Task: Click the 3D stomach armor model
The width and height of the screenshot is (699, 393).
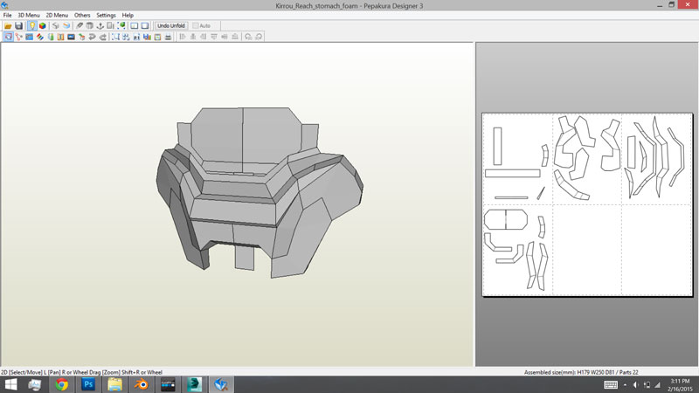Action: click(x=260, y=192)
